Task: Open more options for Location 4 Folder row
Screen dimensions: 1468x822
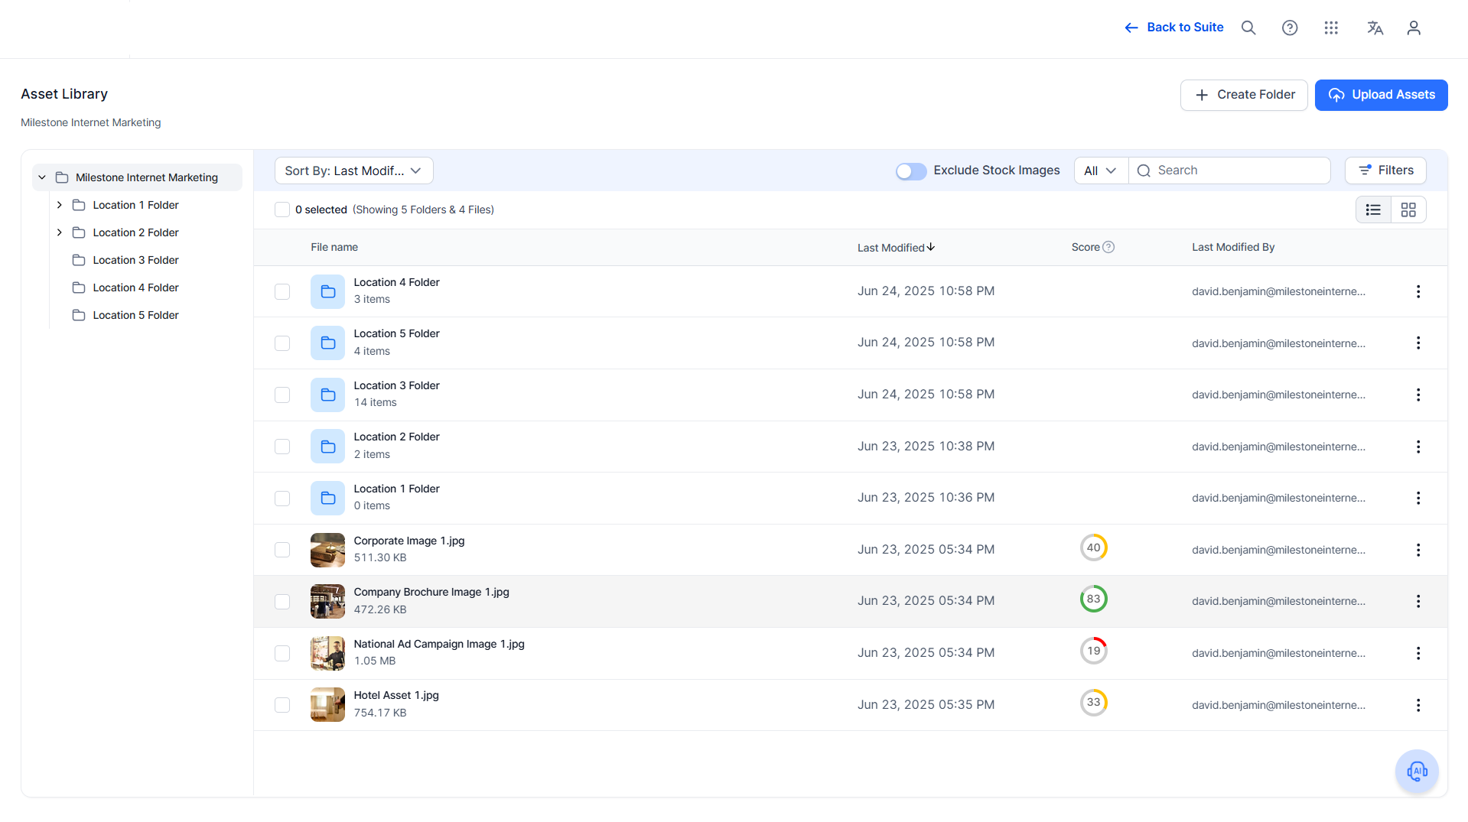Action: click(x=1418, y=291)
